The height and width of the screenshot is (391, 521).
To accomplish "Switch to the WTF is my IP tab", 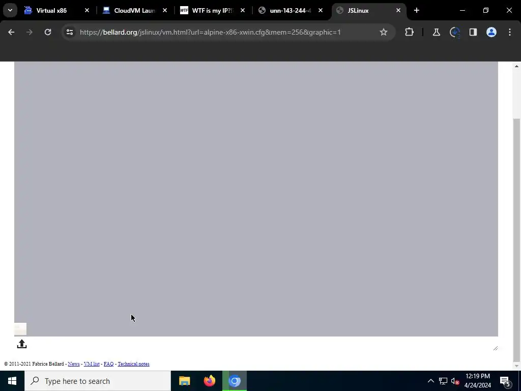I will [213, 10].
